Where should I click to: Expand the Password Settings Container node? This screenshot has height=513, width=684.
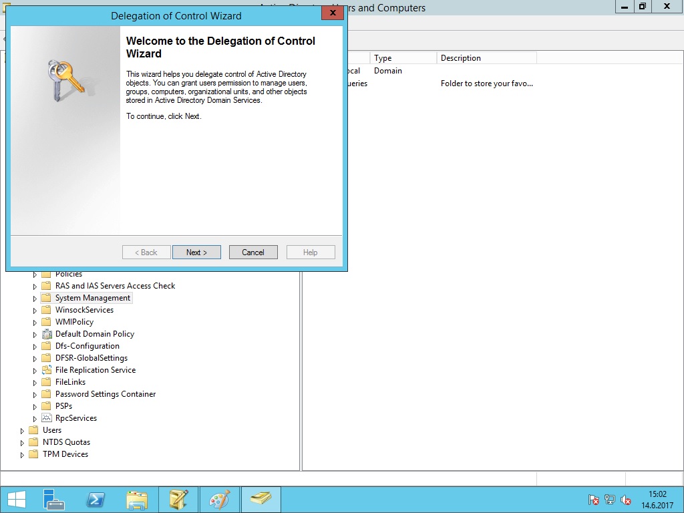click(35, 395)
